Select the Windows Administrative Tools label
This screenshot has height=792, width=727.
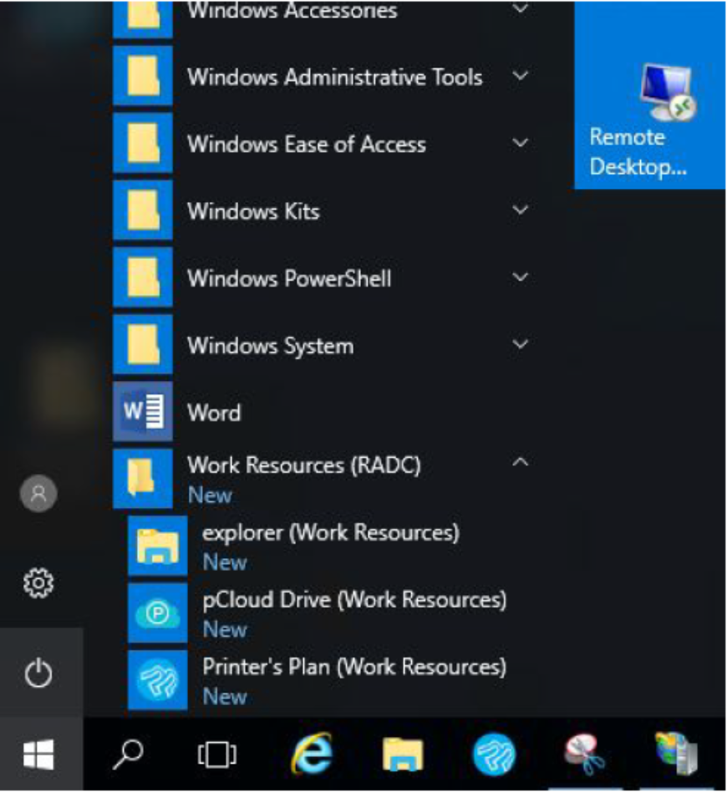tap(335, 78)
